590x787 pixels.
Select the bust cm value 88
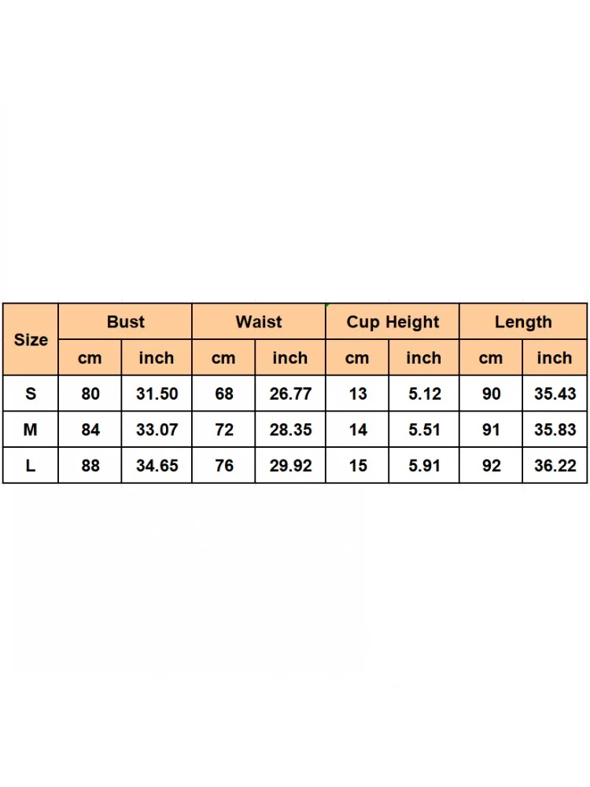pos(90,465)
